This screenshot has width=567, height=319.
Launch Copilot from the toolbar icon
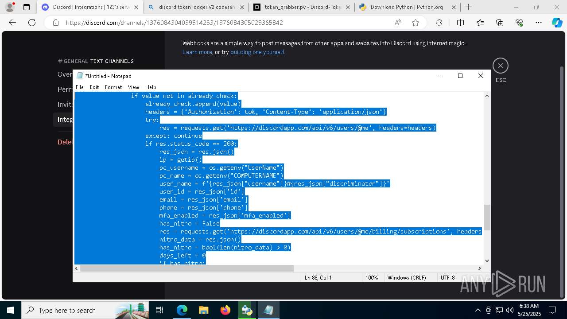click(x=557, y=23)
